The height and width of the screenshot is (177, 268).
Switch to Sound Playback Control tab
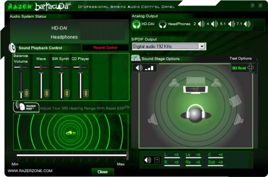[40, 48]
